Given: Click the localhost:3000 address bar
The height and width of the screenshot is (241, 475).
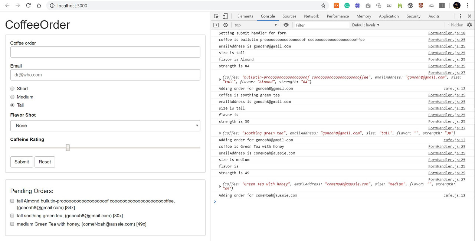Looking at the screenshot, I should coord(186,6).
